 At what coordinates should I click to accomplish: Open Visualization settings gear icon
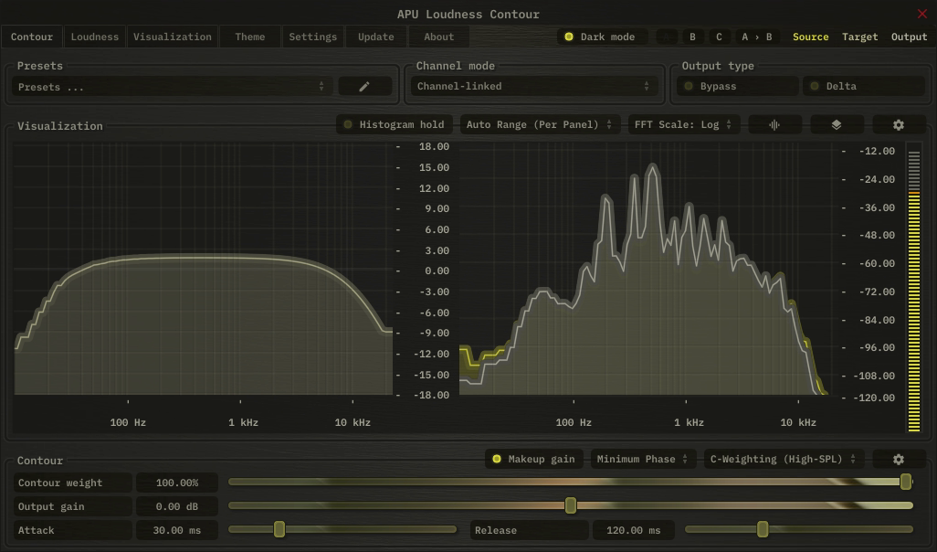click(x=899, y=125)
